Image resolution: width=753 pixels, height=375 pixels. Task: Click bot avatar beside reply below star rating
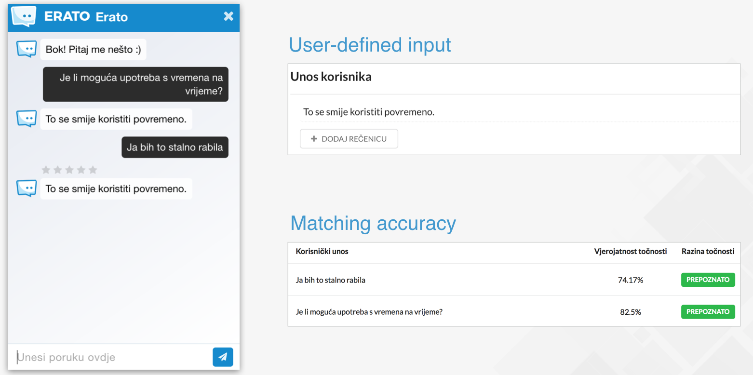(27, 188)
